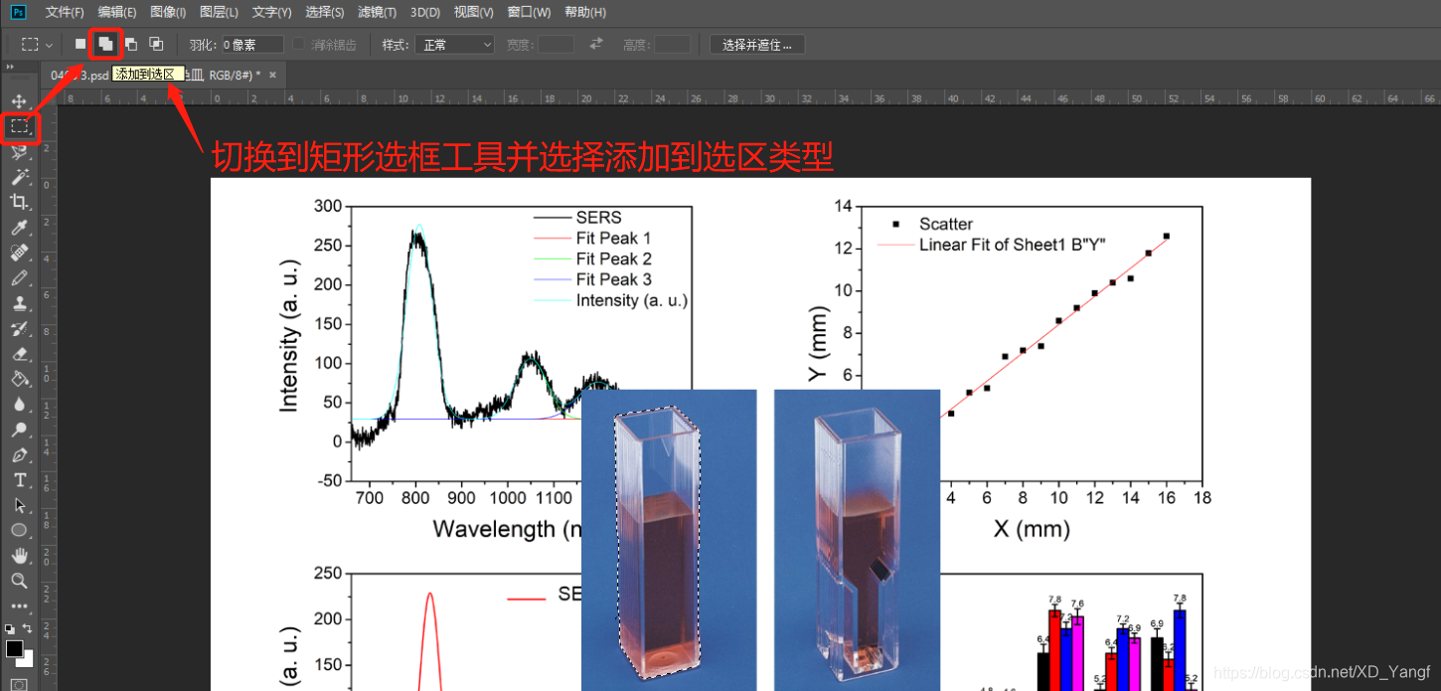The width and height of the screenshot is (1441, 691).
Task: Select the Spot Healing Brush tool
Action: [x=19, y=253]
